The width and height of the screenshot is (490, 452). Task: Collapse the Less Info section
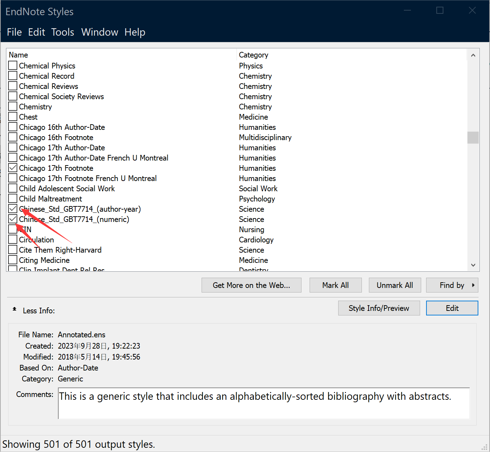point(14,310)
